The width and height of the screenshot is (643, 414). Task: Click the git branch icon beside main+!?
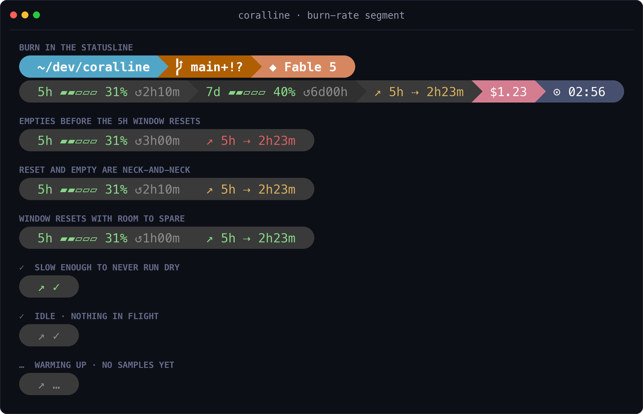pos(179,67)
